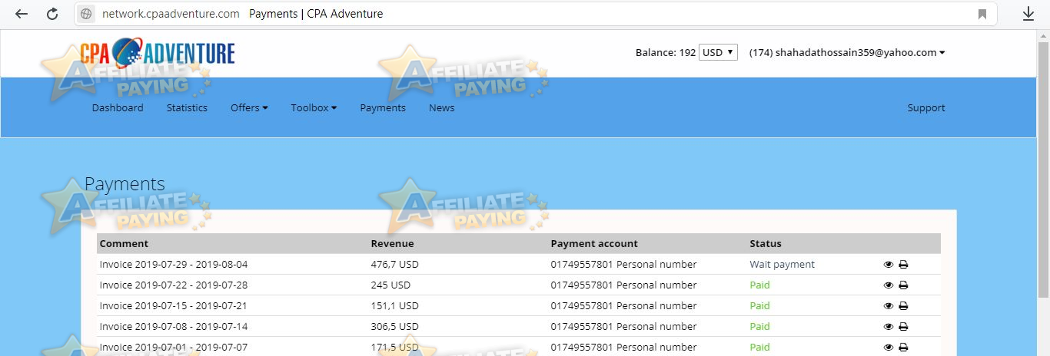Click the 151,1 USD revenue value

pyautogui.click(x=394, y=306)
